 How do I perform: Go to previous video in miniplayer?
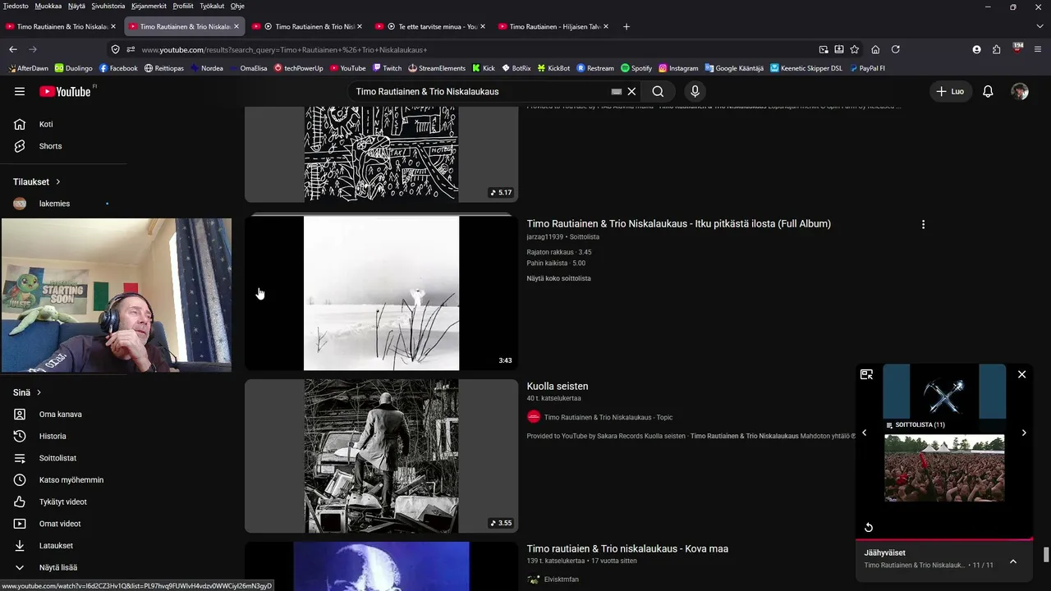(x=864, y=433)
